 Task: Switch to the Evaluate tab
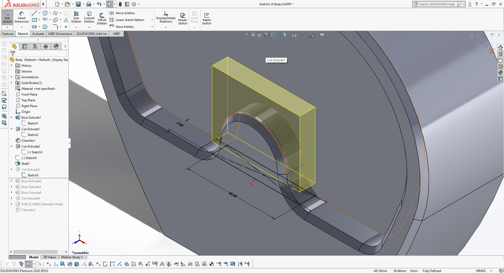(38, 34)
